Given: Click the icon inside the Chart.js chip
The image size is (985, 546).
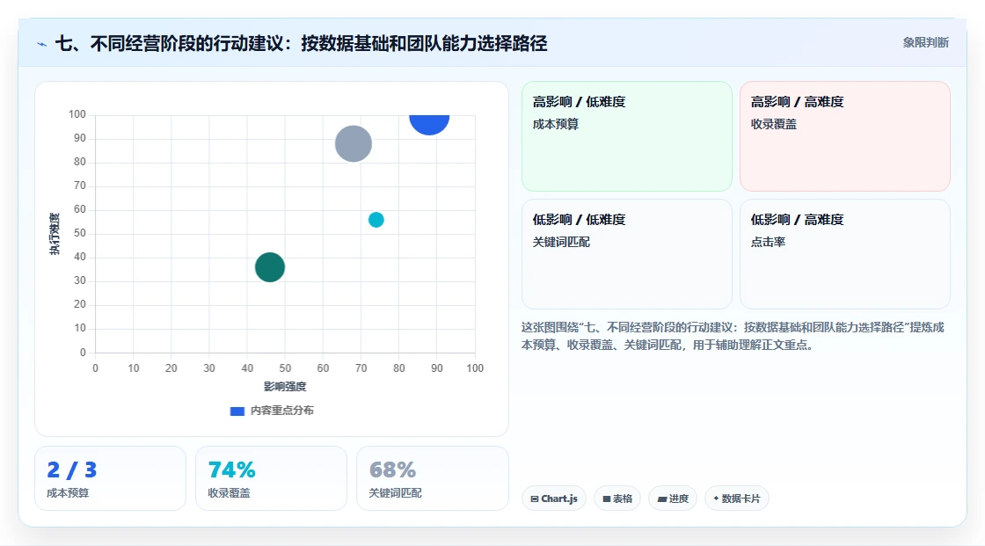Looking at the screenshot, I should [x=535, y=499].
